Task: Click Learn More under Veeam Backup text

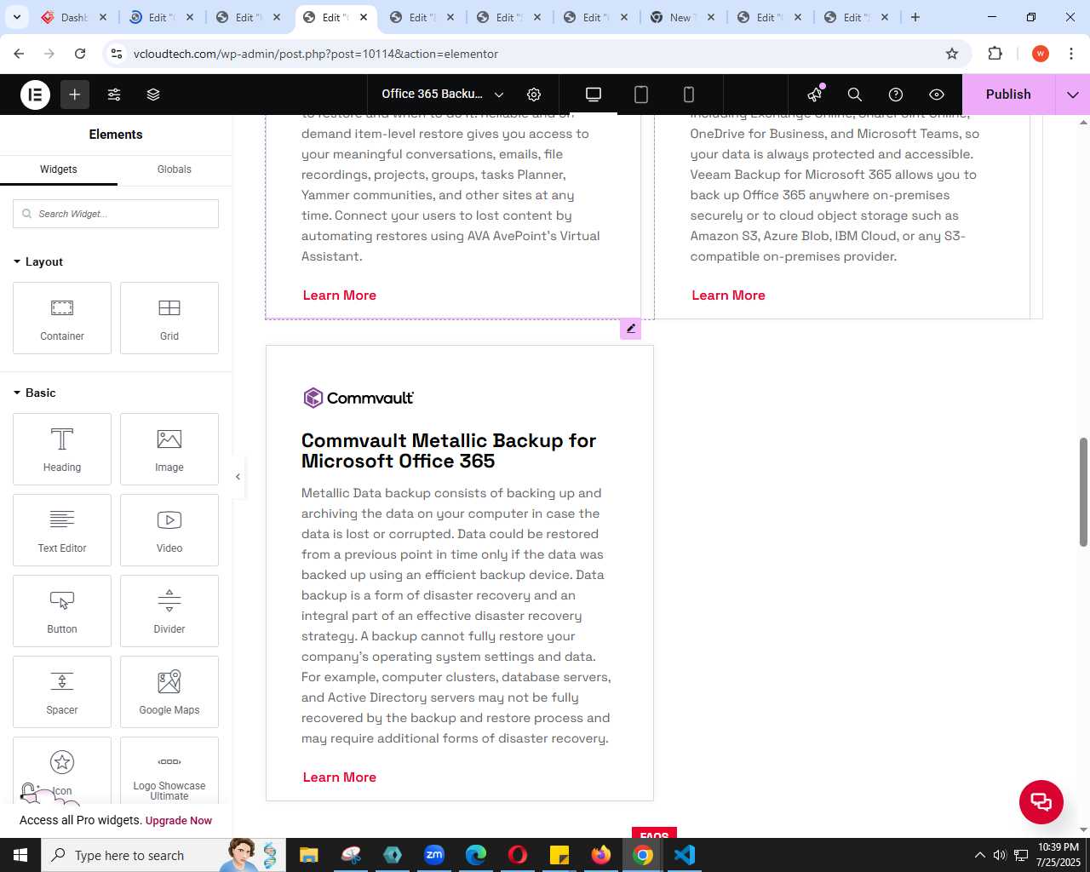Action: coord(728,295)
